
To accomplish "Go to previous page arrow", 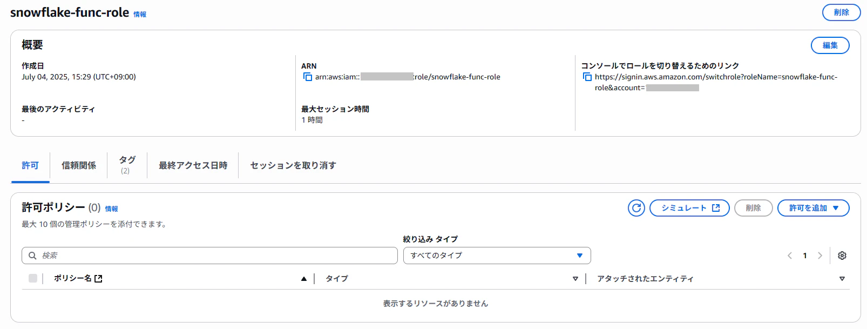I will (790, 256).
